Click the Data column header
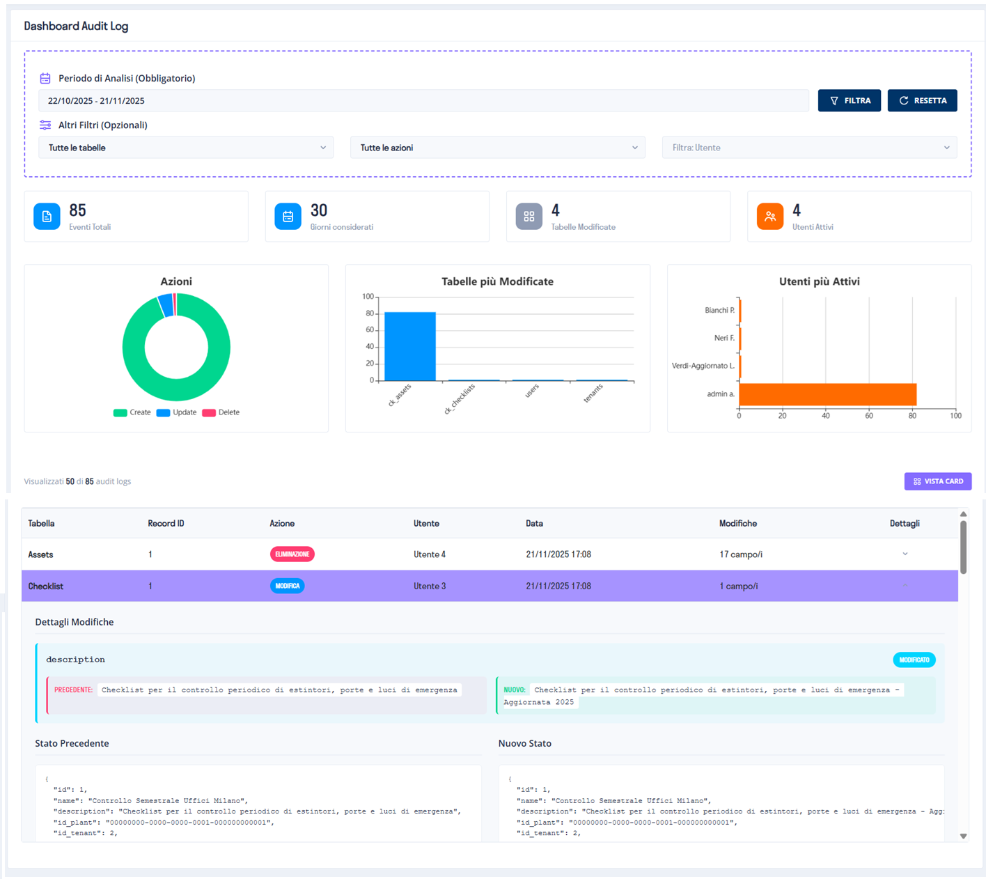The width and height of the screenshot is (986, 879). pyautogui.click(x=534, y=524)
